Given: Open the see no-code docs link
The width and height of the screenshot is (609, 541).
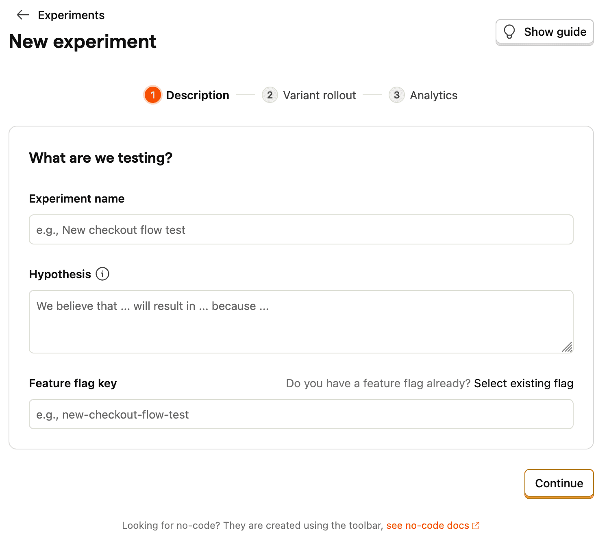Looking at the screenshot, I should (428, 525).
